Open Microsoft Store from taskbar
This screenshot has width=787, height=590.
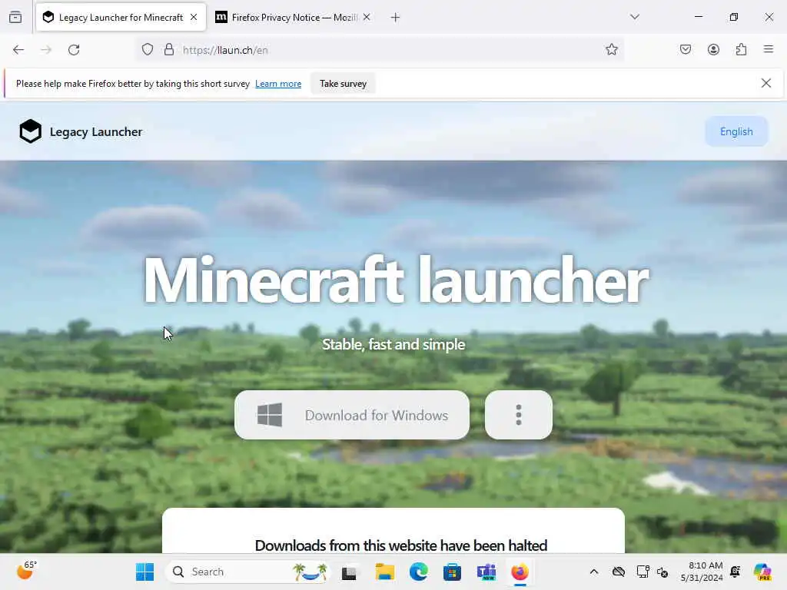[x=452, y=572]
